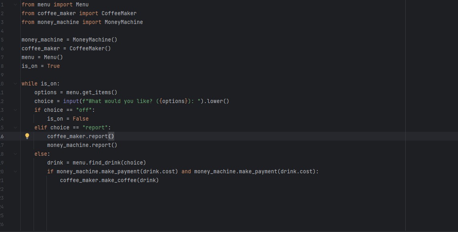
Task: Click the 'and' keyword
Action: pos(186,171)
